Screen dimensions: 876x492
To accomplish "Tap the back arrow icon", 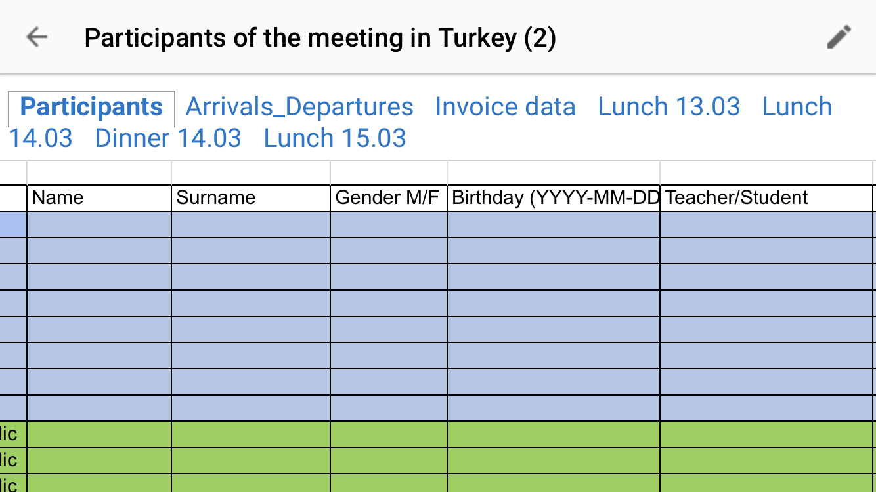I will [x=37, y=37].
